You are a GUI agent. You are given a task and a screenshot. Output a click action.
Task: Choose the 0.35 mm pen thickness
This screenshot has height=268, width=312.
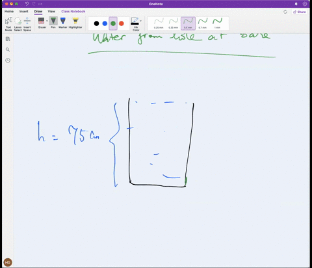click(x=173, y=23)
